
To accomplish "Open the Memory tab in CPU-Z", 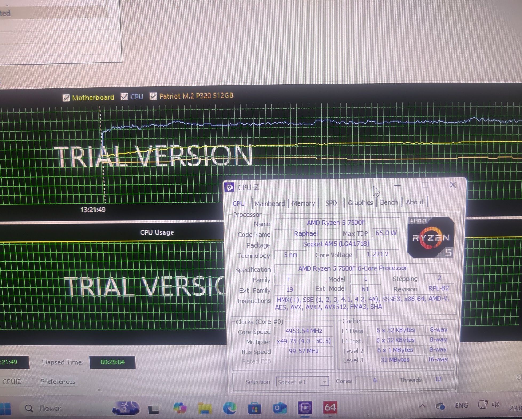I will coord(303,203).
